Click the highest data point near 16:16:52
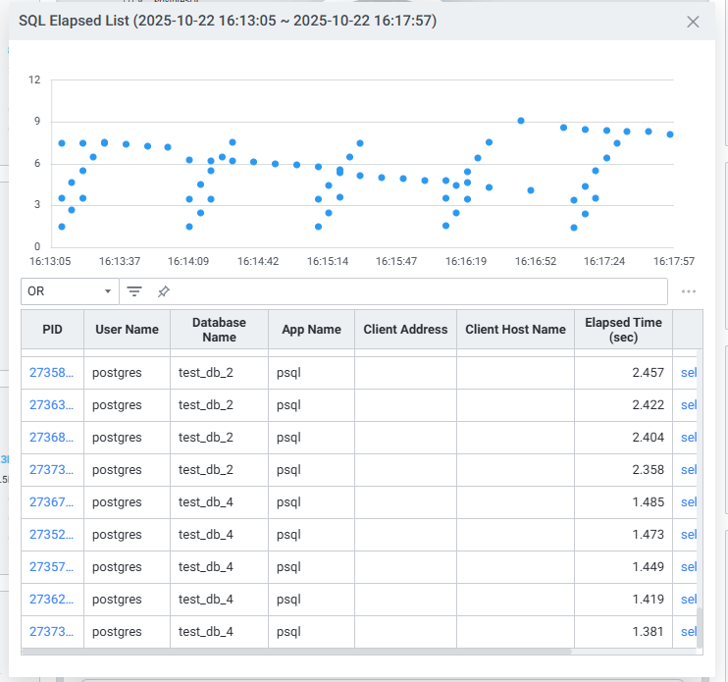The width and height of the screenshot is (728, 682). pyautogui.click(x=521, y=121)
